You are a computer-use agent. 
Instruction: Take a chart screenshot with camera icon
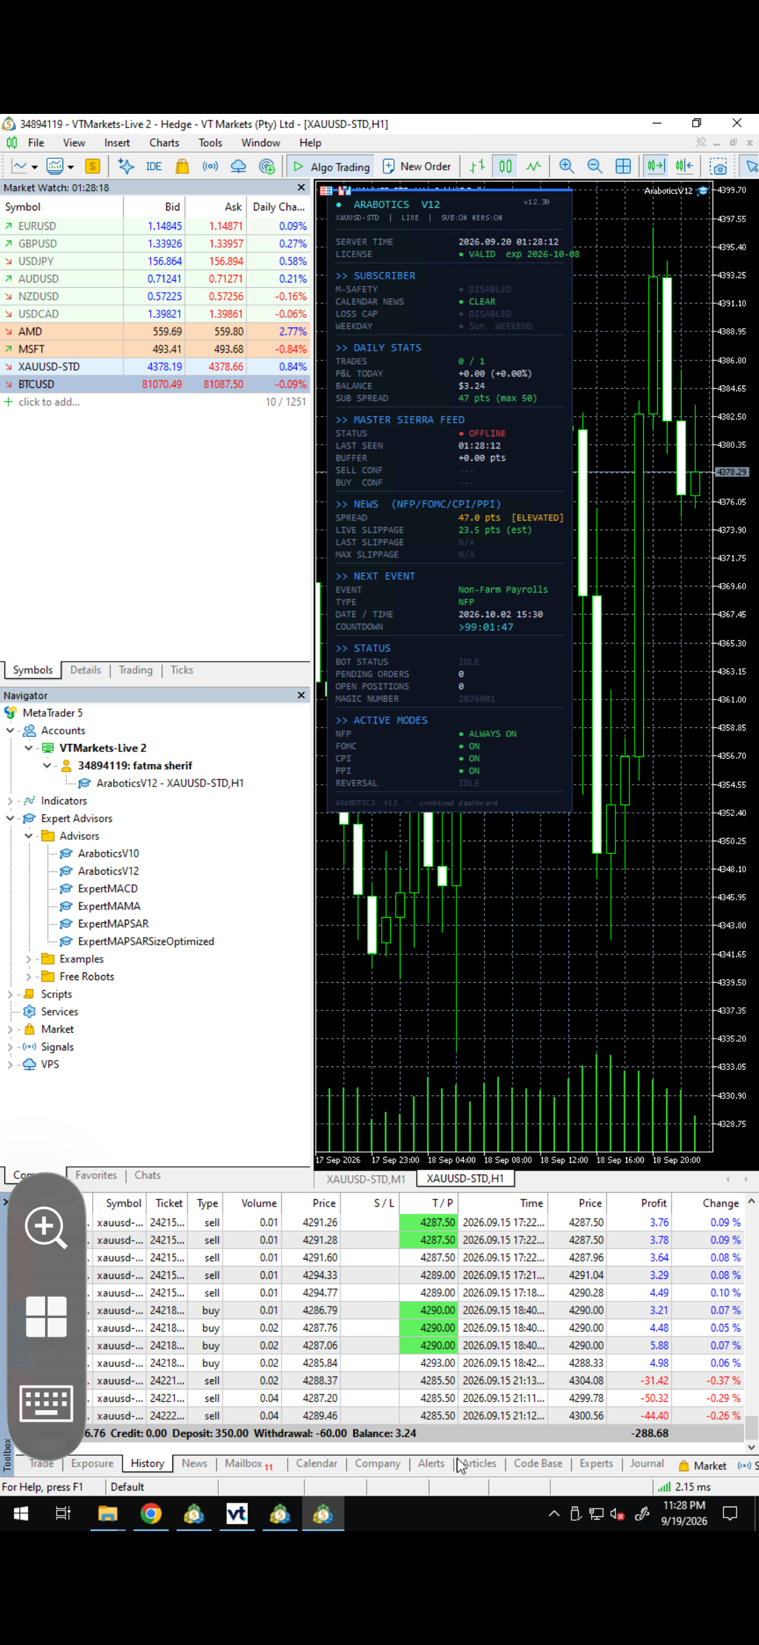tap(718, 167)
